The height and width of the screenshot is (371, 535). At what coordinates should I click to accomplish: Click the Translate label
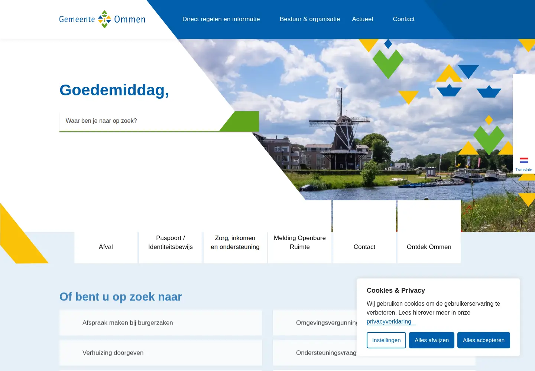(524, 170)
